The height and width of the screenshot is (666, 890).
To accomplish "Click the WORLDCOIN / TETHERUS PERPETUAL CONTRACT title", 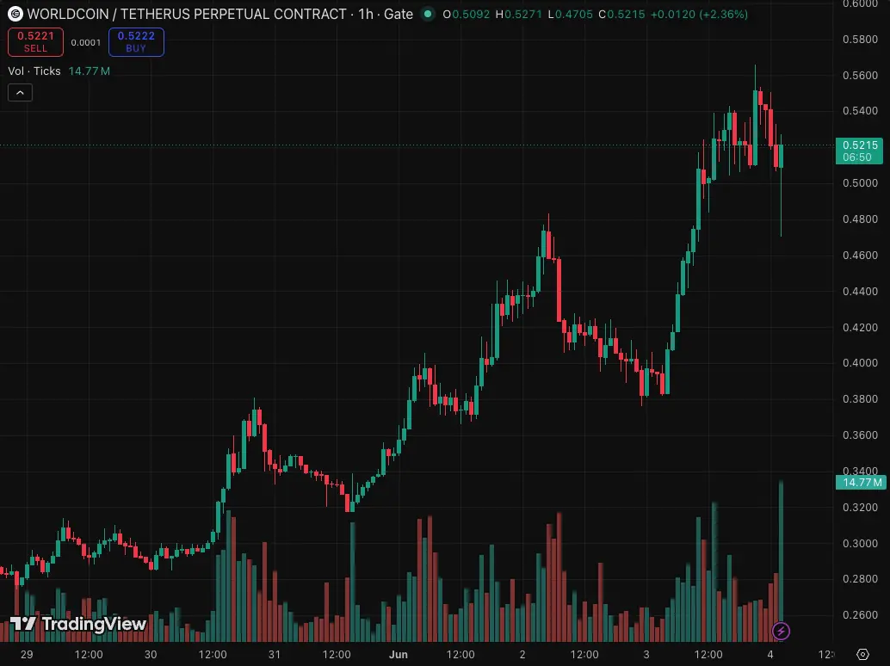I will point(187,14).
